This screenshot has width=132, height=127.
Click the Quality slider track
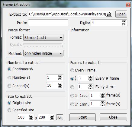coord(43,44)
